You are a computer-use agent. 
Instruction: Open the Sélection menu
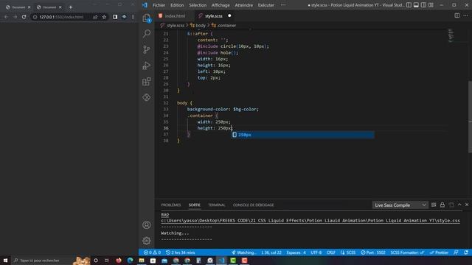pos(198,5)
